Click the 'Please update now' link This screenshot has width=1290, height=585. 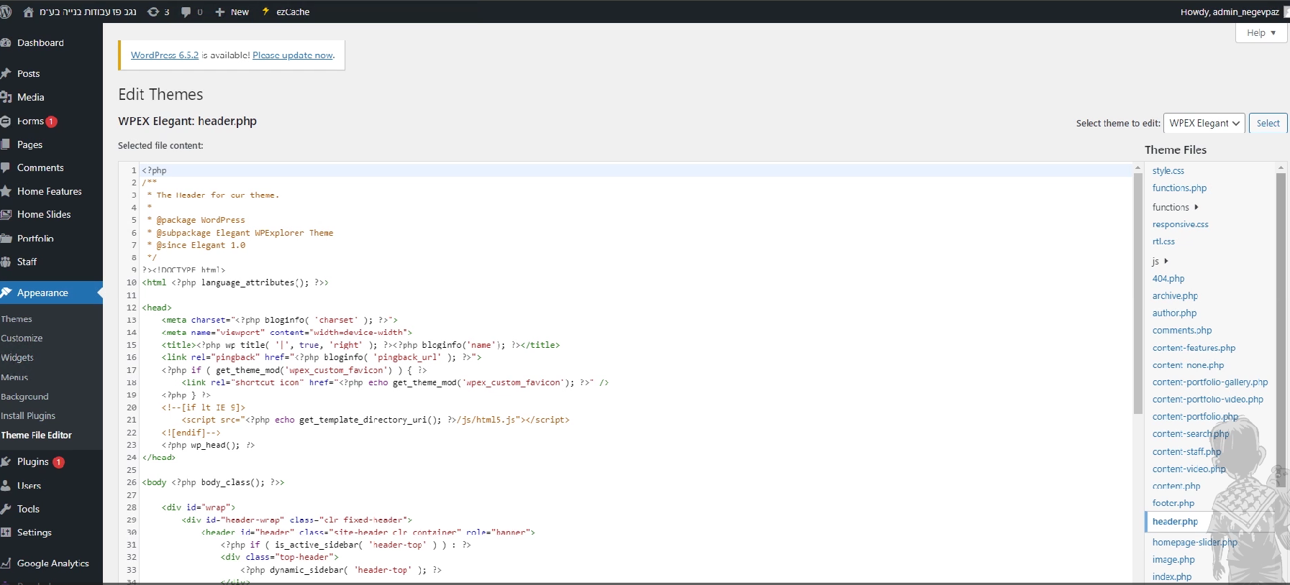click(293, 55)
